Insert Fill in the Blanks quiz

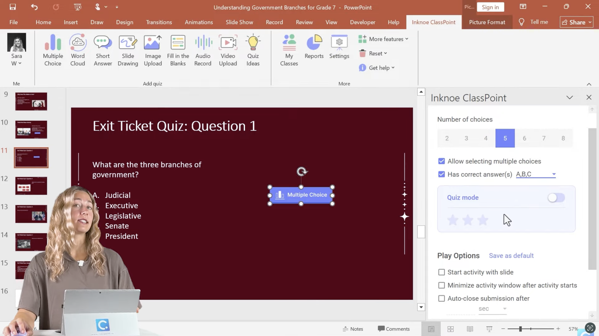coord(178,50)
